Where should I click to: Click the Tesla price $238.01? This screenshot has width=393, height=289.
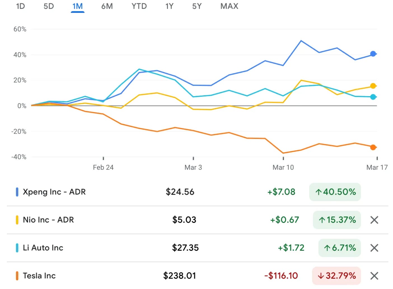pyautogui.click(x=180, y=276)
